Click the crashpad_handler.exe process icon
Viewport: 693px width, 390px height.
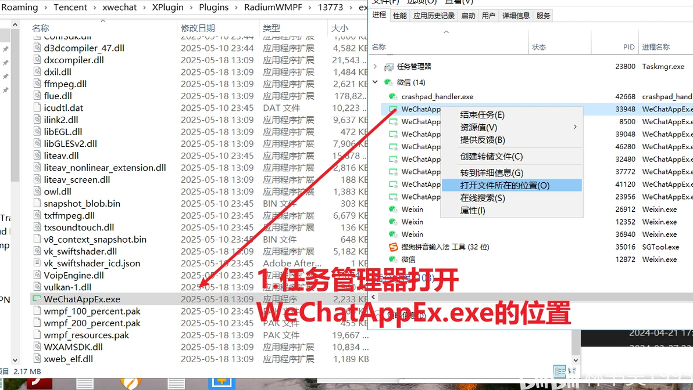coord(393,96)
